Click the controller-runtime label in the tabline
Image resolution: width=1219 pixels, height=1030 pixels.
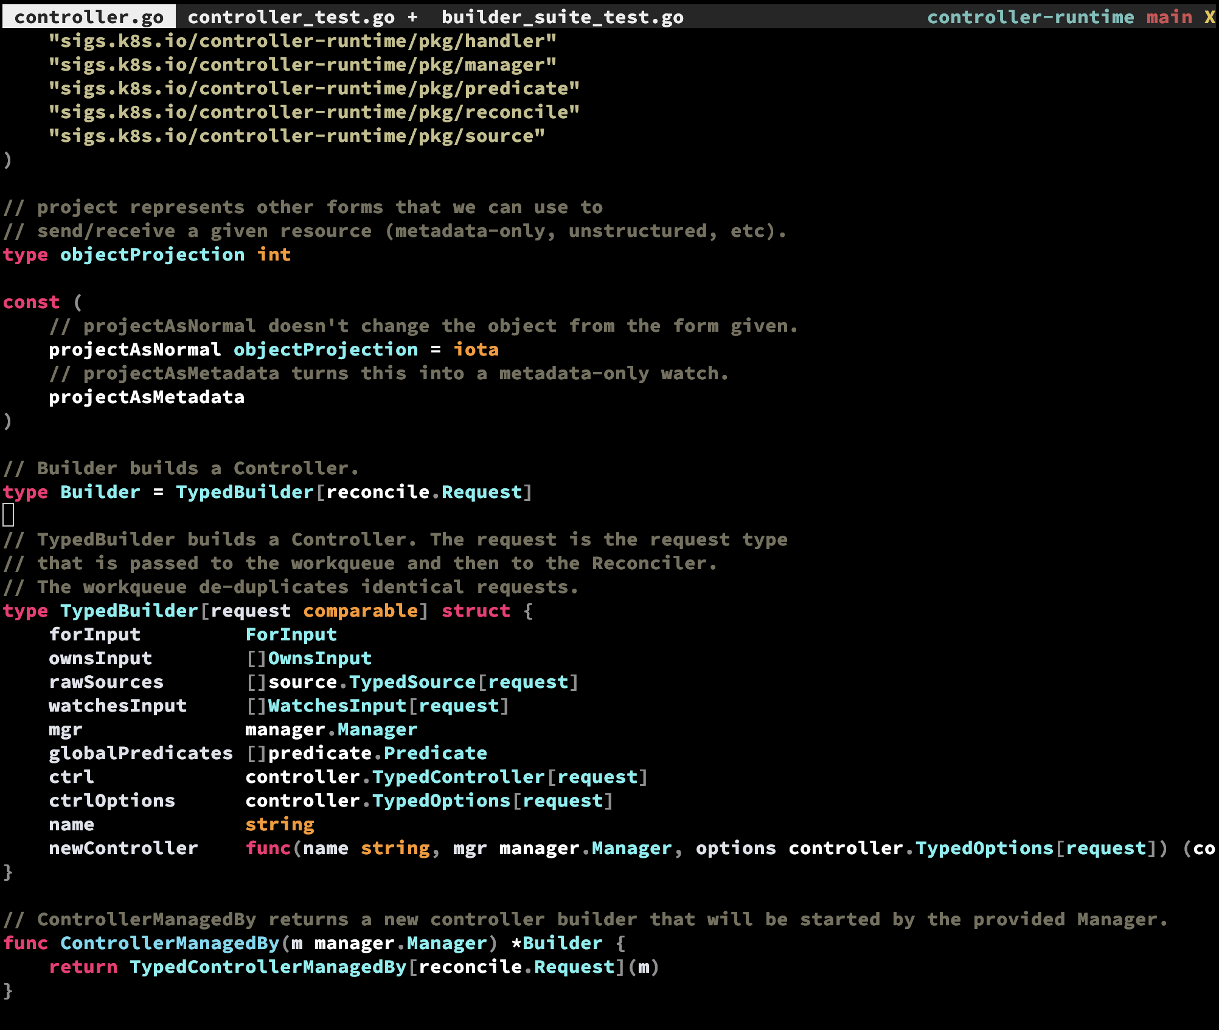(1030, 17)
